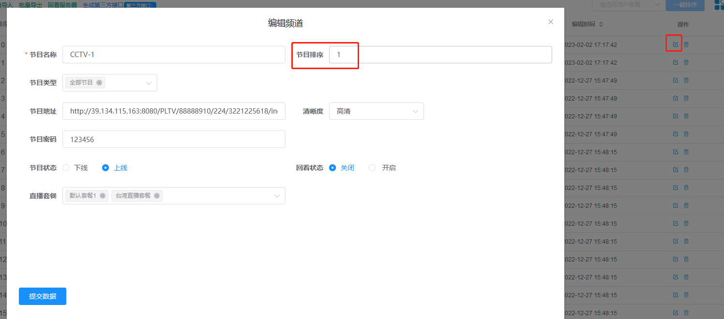Open the 清晰度 dropdown showing 高清

(376, 111)
